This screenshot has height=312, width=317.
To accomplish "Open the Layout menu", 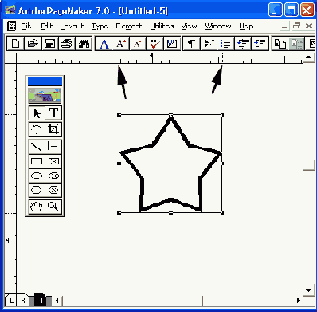I will pos(72,26).
